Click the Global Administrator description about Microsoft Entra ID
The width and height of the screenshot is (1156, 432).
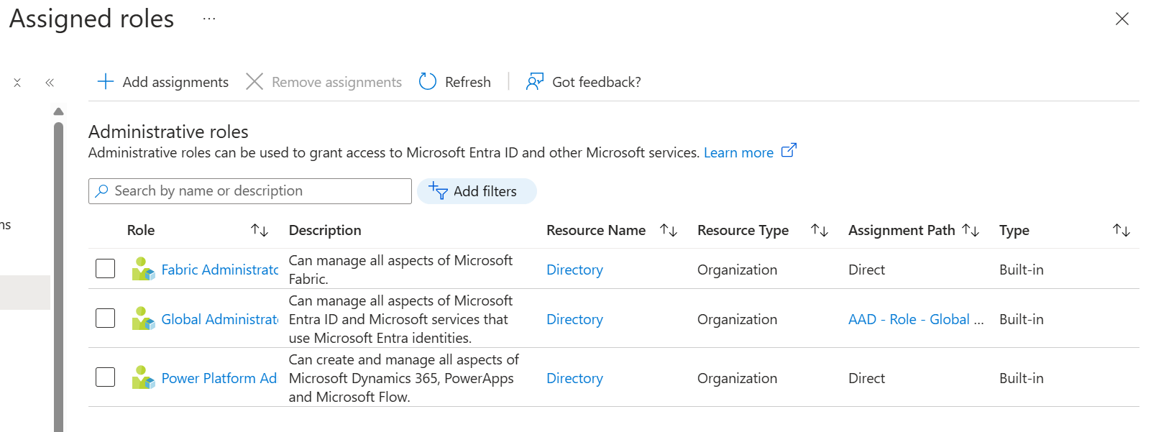point(400,319)
